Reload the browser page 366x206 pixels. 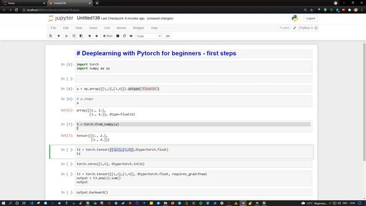click(17, 10)
